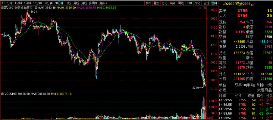Click the MA20: 3860.75 indicator label
The height and width of the screenshot is (120, 273).
(86, 8)
